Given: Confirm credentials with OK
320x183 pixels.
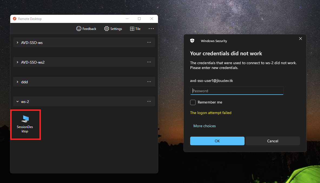Looking at the screenshot, I should coord(217,141).
